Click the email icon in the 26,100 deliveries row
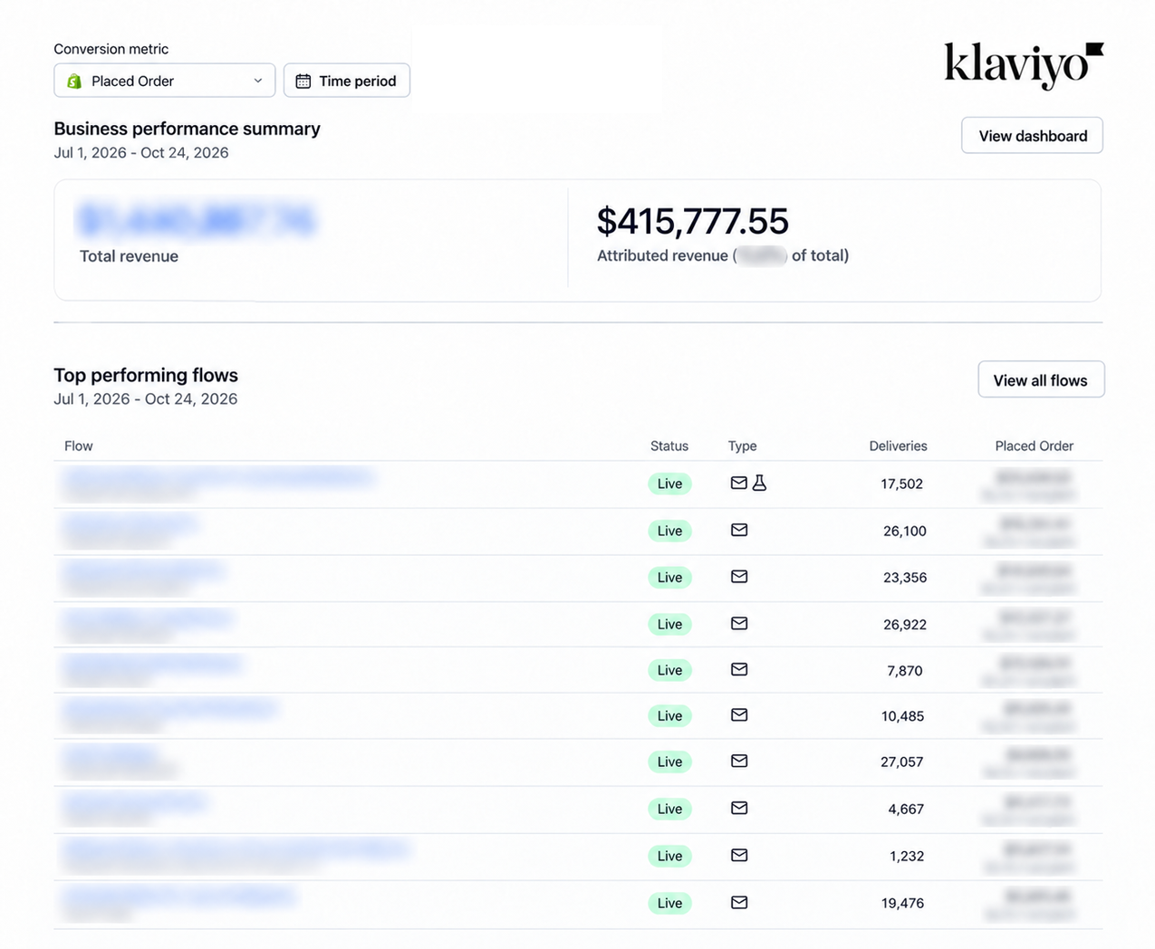This screenshot has height=949, width=1155. (x=739, y=530)
